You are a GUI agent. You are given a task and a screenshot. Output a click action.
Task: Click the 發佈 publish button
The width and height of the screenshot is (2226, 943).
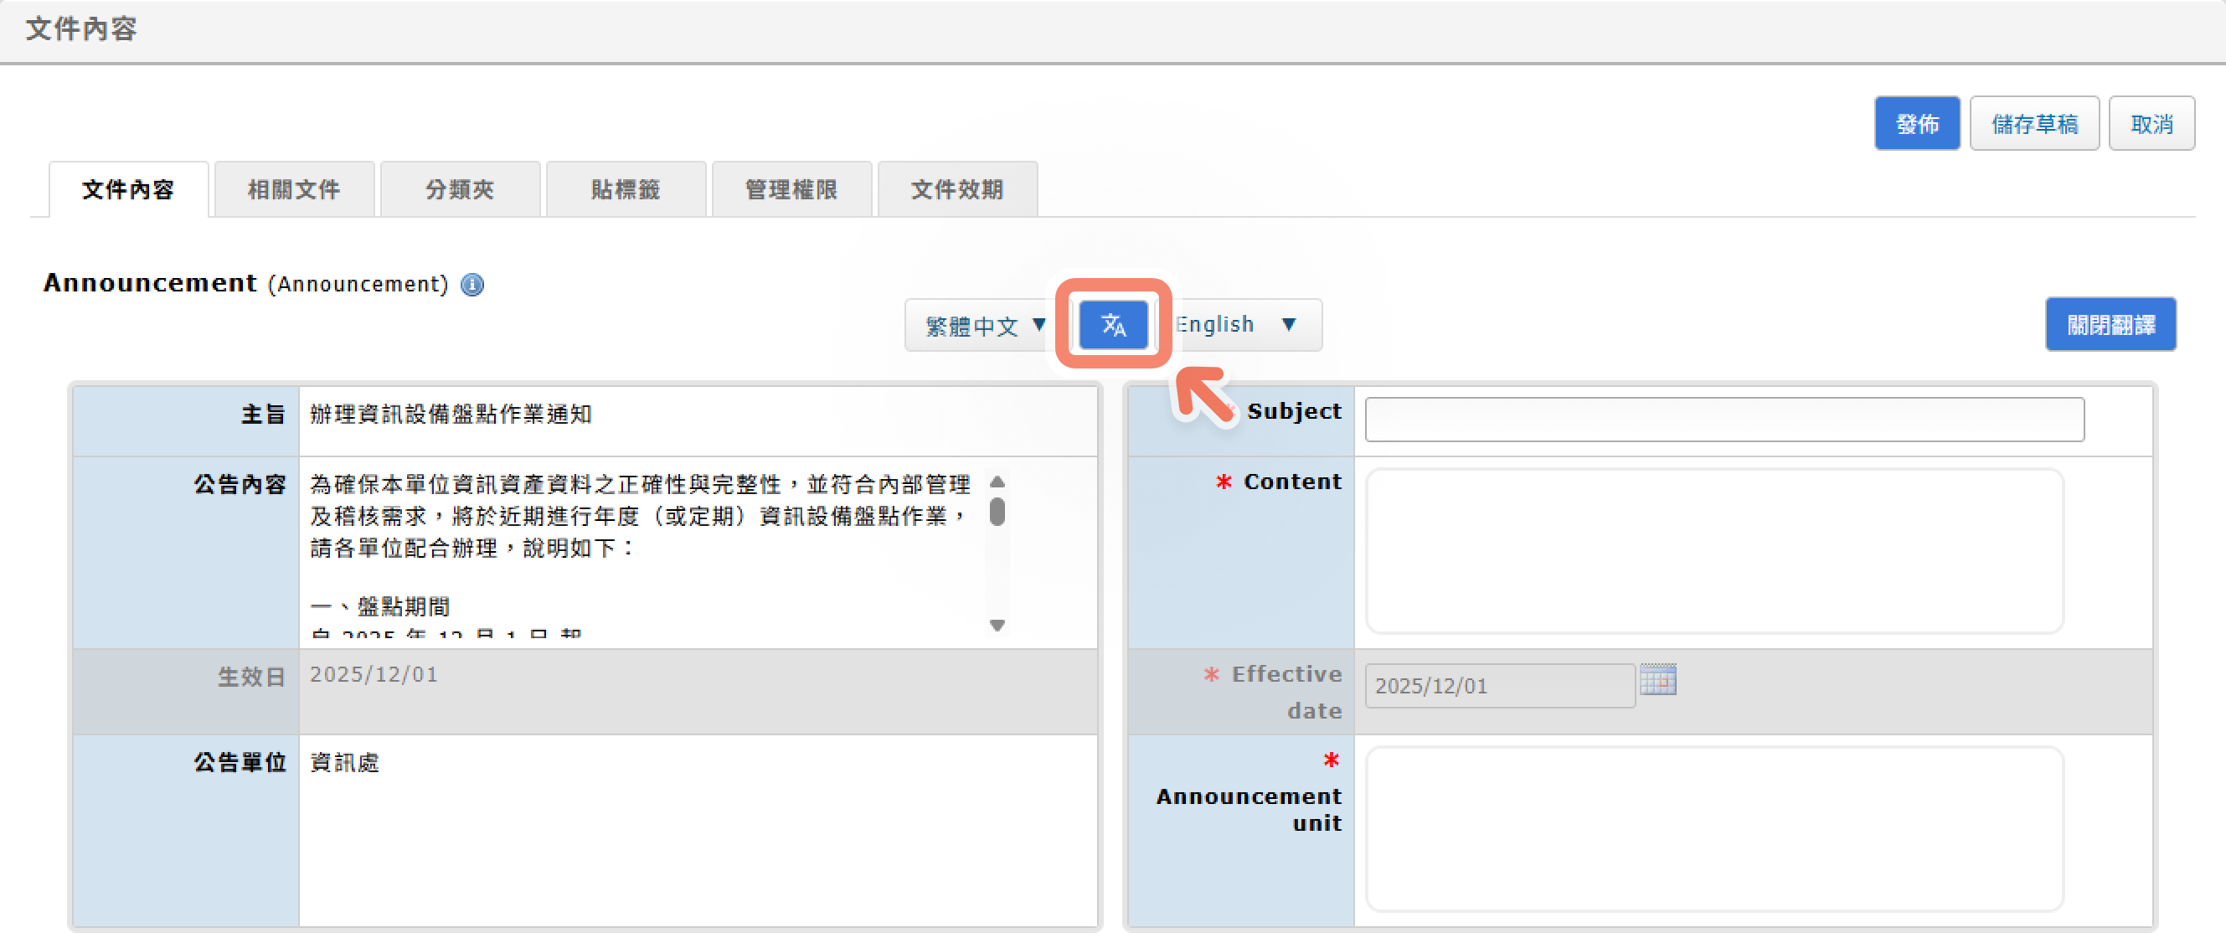tap(1917, 124)
